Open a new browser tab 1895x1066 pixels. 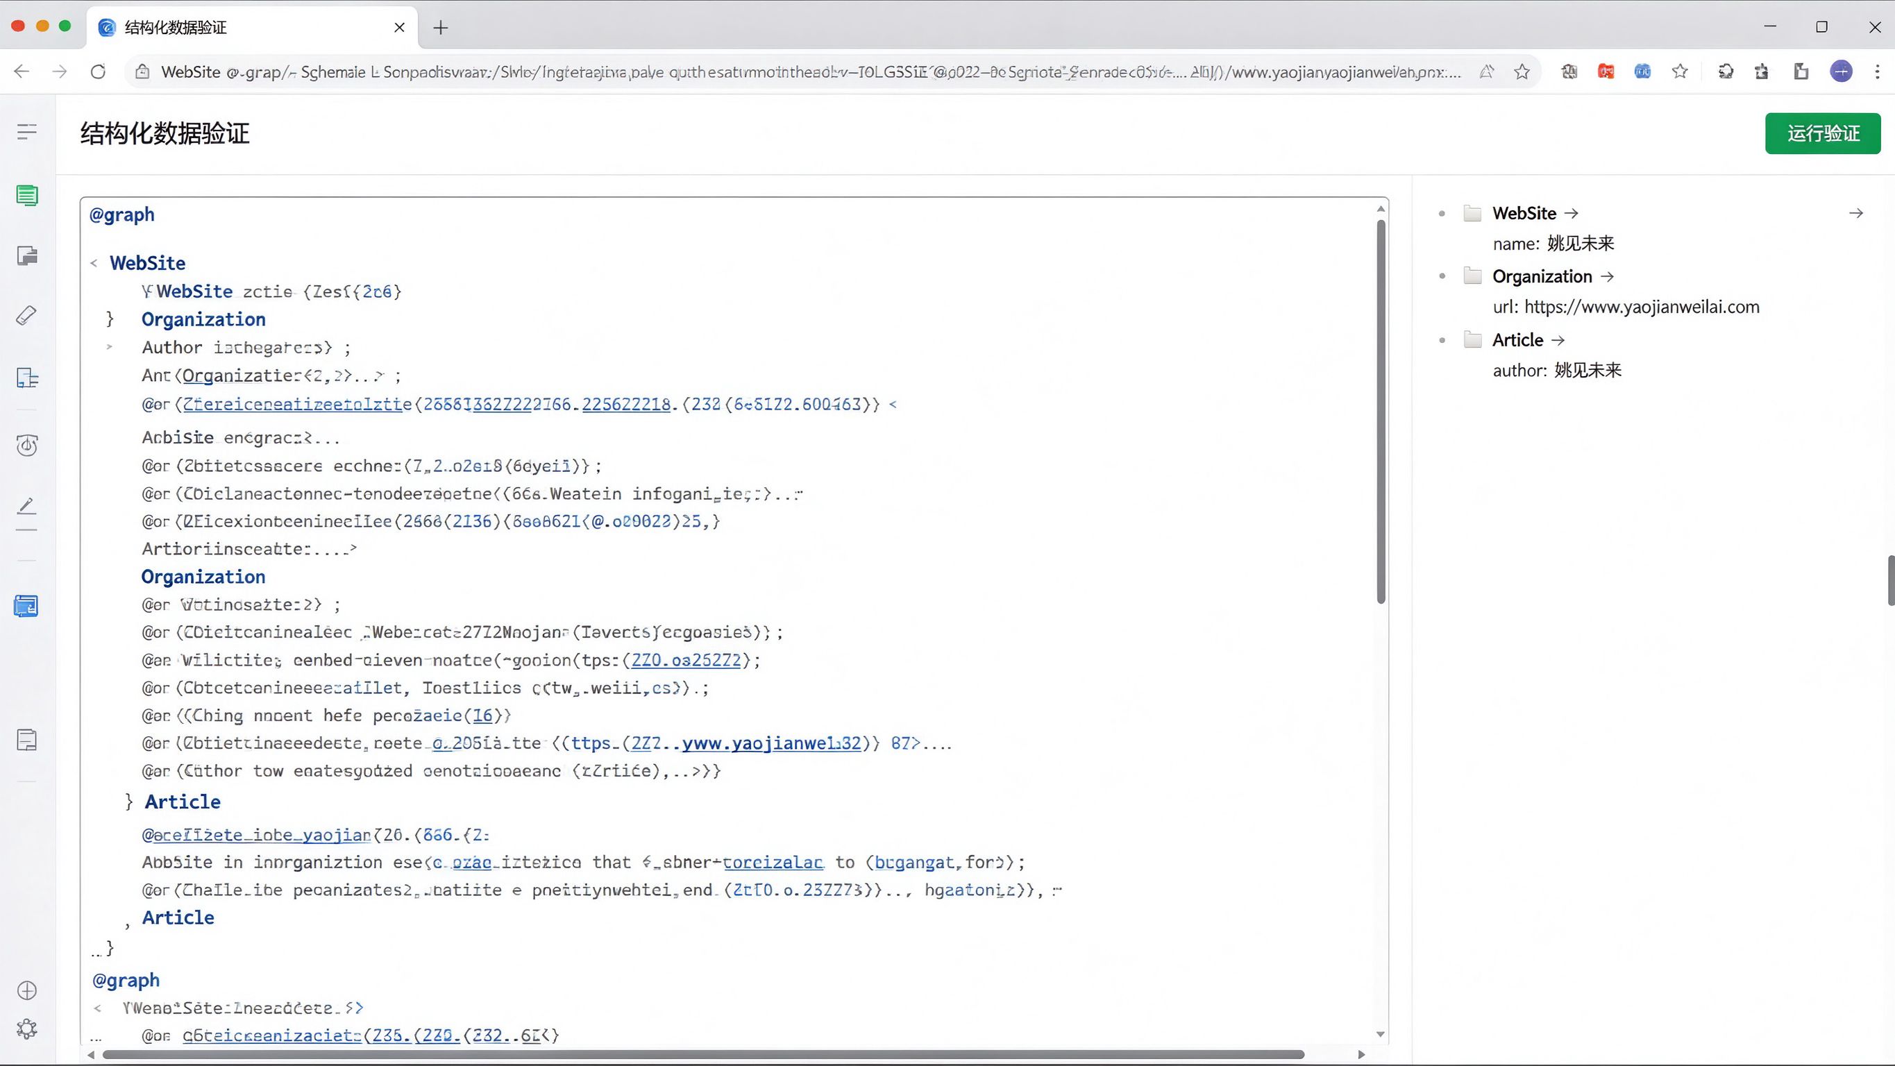pos(440,28)
